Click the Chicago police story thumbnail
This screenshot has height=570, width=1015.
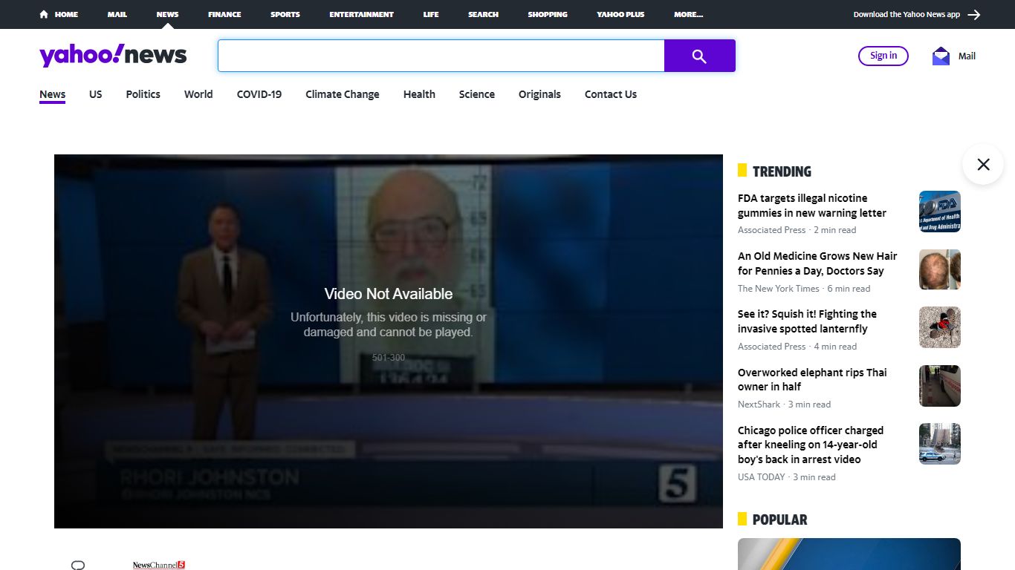coord(940,444)
